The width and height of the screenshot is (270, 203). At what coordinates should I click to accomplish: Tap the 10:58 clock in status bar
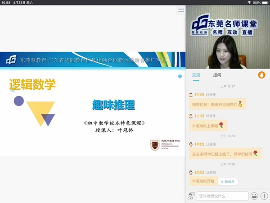click(x=6, y=3)
